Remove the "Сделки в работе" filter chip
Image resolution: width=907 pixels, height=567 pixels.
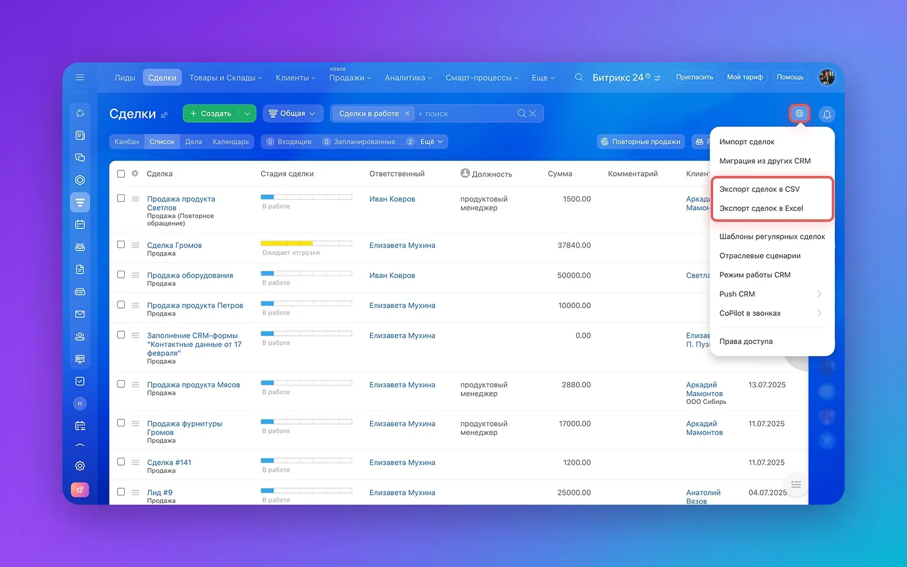pos(407,114)
